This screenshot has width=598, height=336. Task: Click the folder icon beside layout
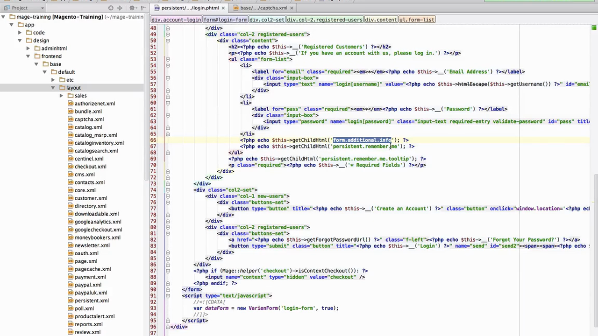62,88
